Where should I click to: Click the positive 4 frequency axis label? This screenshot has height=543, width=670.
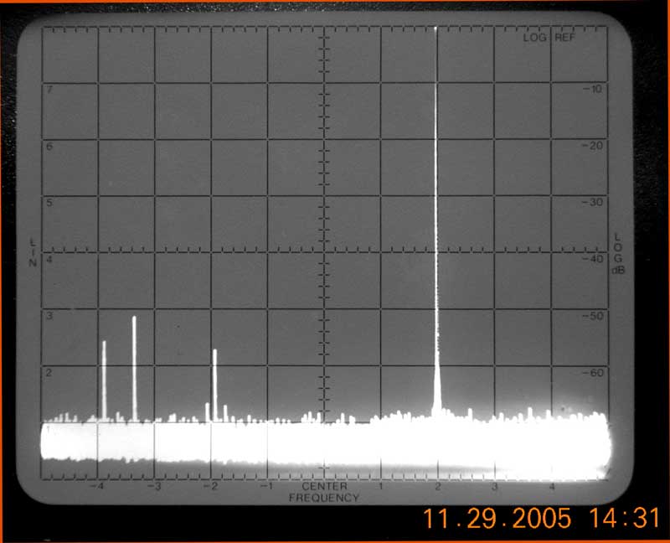point(552,487)
